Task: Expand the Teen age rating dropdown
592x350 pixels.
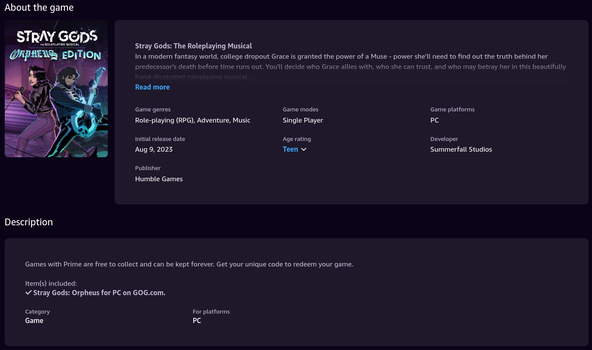Action: 294,149
